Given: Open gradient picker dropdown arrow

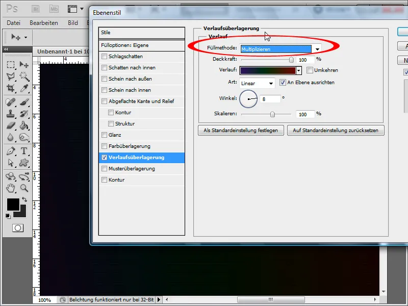Looking at the screenshot, I should [299, 70].
